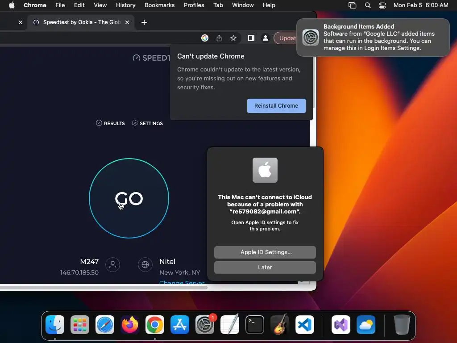The width and height of the screenshot is (457, 343).
Task: Click Reinstall Chrome button
Action: coord(276,105)
